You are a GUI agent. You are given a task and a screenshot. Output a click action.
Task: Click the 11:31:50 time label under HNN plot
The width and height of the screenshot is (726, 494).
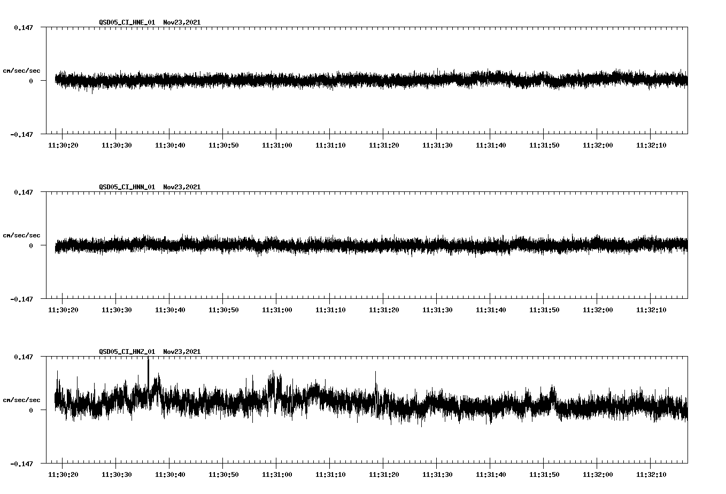click(544, 310)
